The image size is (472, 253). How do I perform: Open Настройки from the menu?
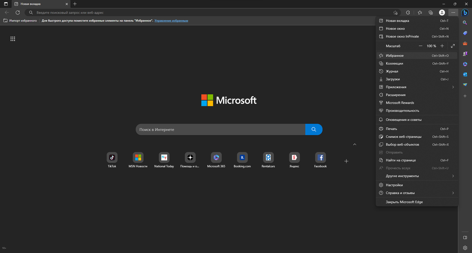417,185
